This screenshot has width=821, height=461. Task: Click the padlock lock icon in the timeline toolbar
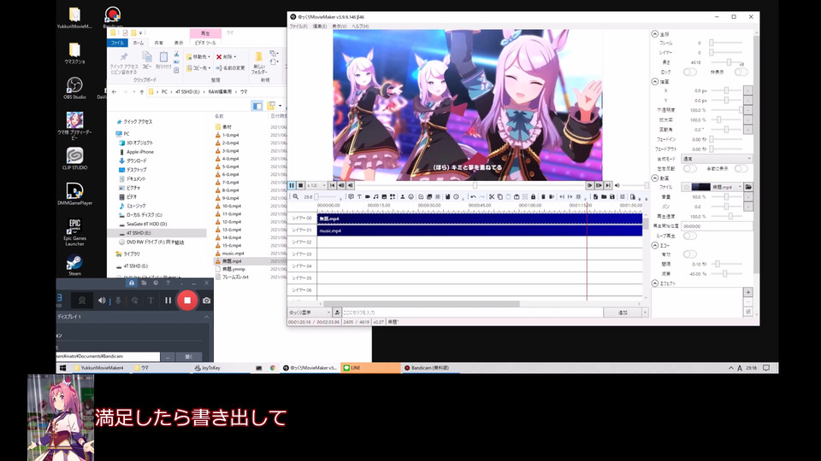534,197
